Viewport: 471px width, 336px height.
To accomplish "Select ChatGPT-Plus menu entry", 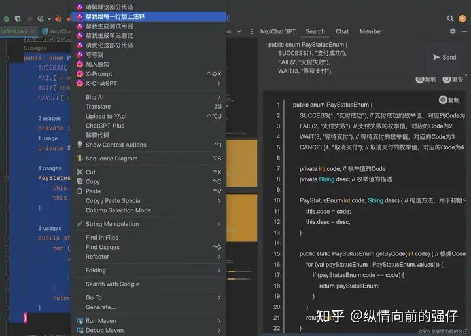I will (x=148, y=126).
